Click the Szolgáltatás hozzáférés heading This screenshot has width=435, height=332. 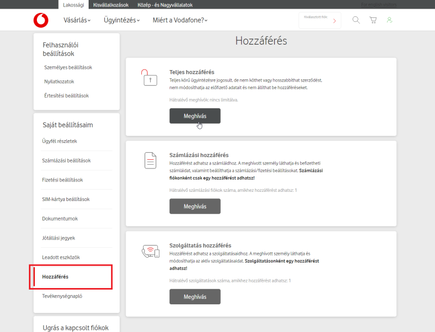click(200, 245)
